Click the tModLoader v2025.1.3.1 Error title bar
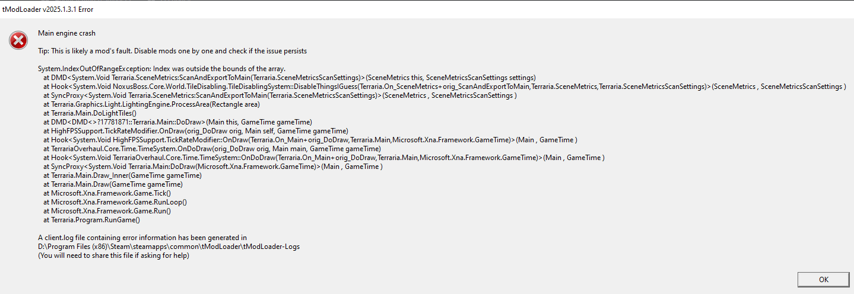This screenshot has width=854, height=294. point(47,9)
